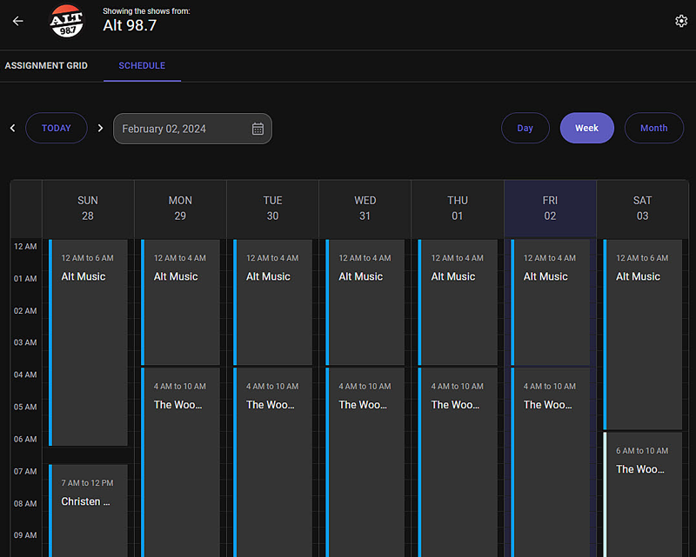The height and width of the screenshot is (557, 696).
Task: Open Wednesday 4 AM to 10 AM show
Action: [x=365, y=462]
